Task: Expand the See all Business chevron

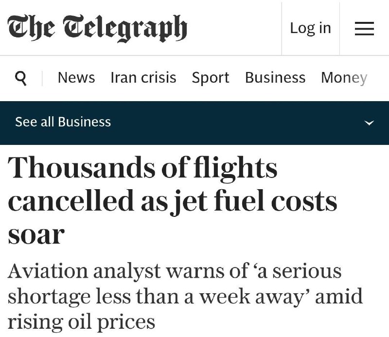Action: pyautogui.click(x=370, y=123)
